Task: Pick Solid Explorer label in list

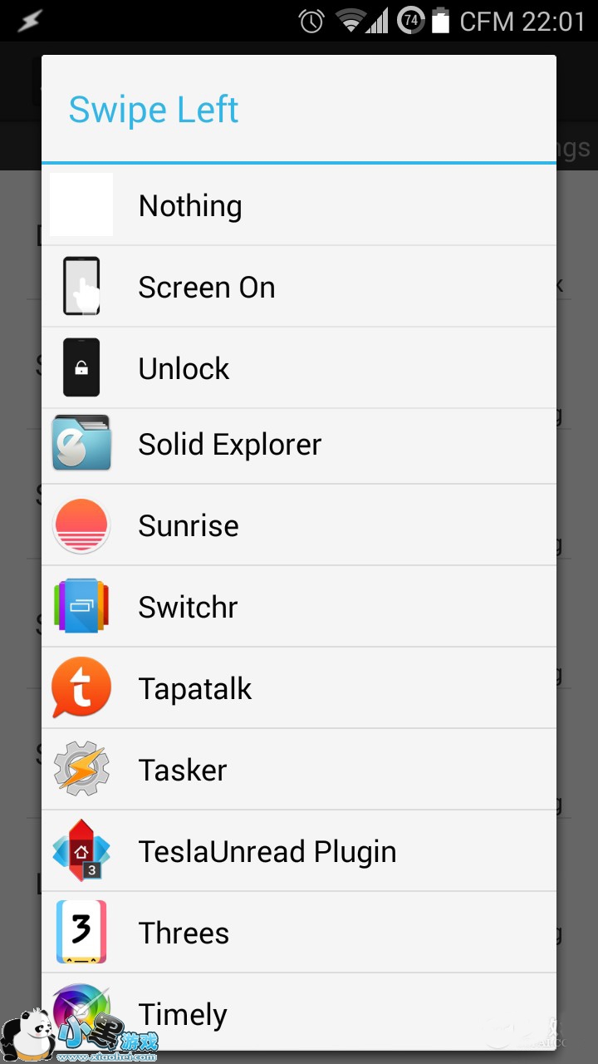Action: point(230,445)
